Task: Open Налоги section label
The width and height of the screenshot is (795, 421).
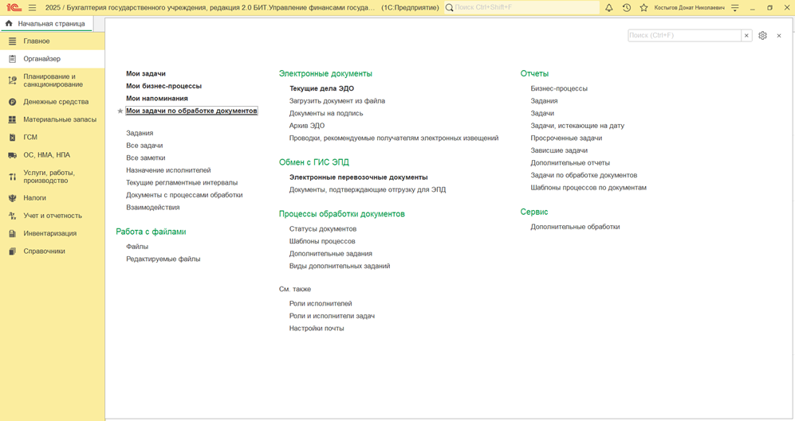Action: point(34,198)
